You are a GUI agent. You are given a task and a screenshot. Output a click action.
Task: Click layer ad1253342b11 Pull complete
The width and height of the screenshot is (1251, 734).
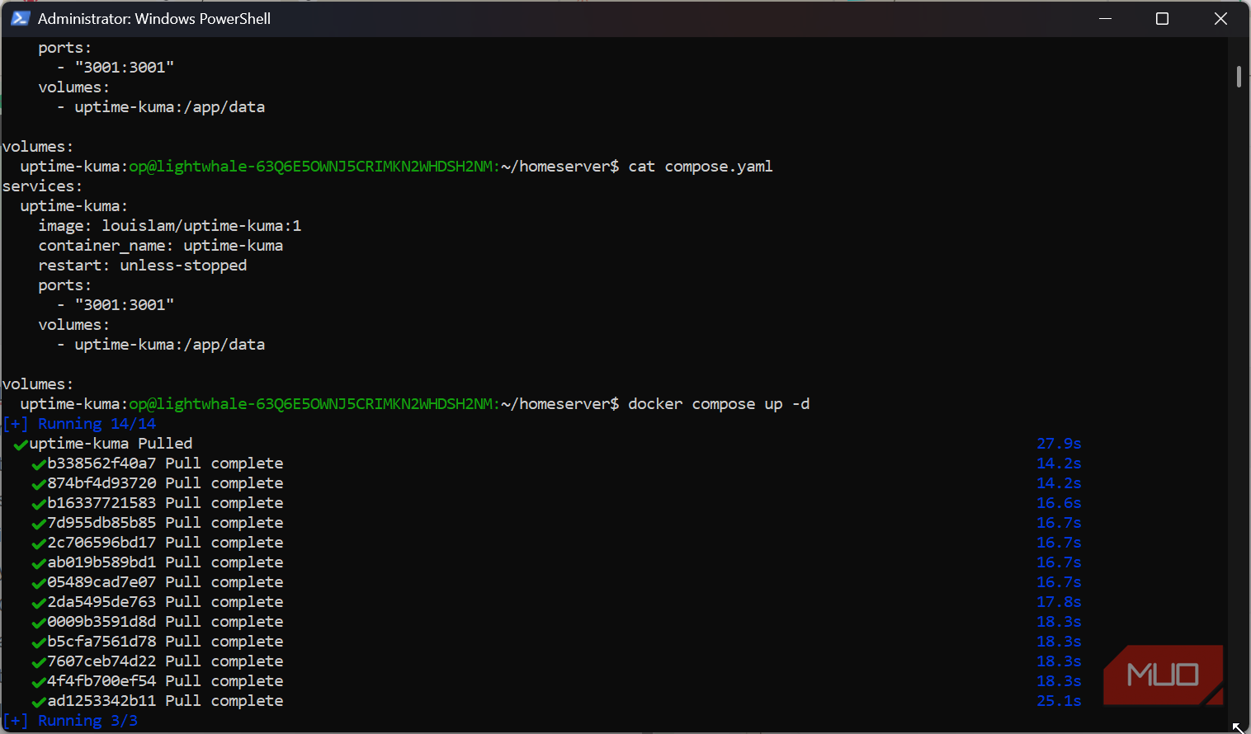(165, 701)
